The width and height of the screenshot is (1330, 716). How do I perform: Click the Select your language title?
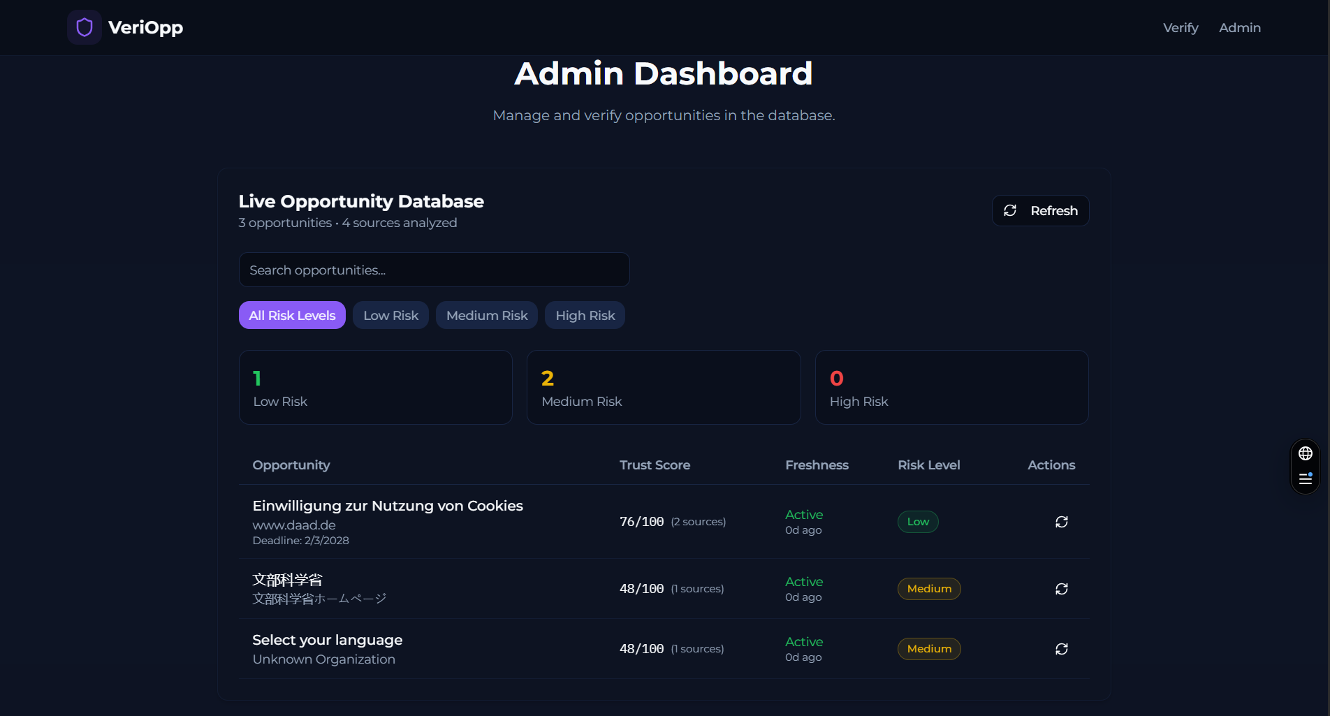328,640
